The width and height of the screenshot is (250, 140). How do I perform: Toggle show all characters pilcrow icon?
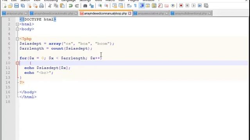pos(136,6)
